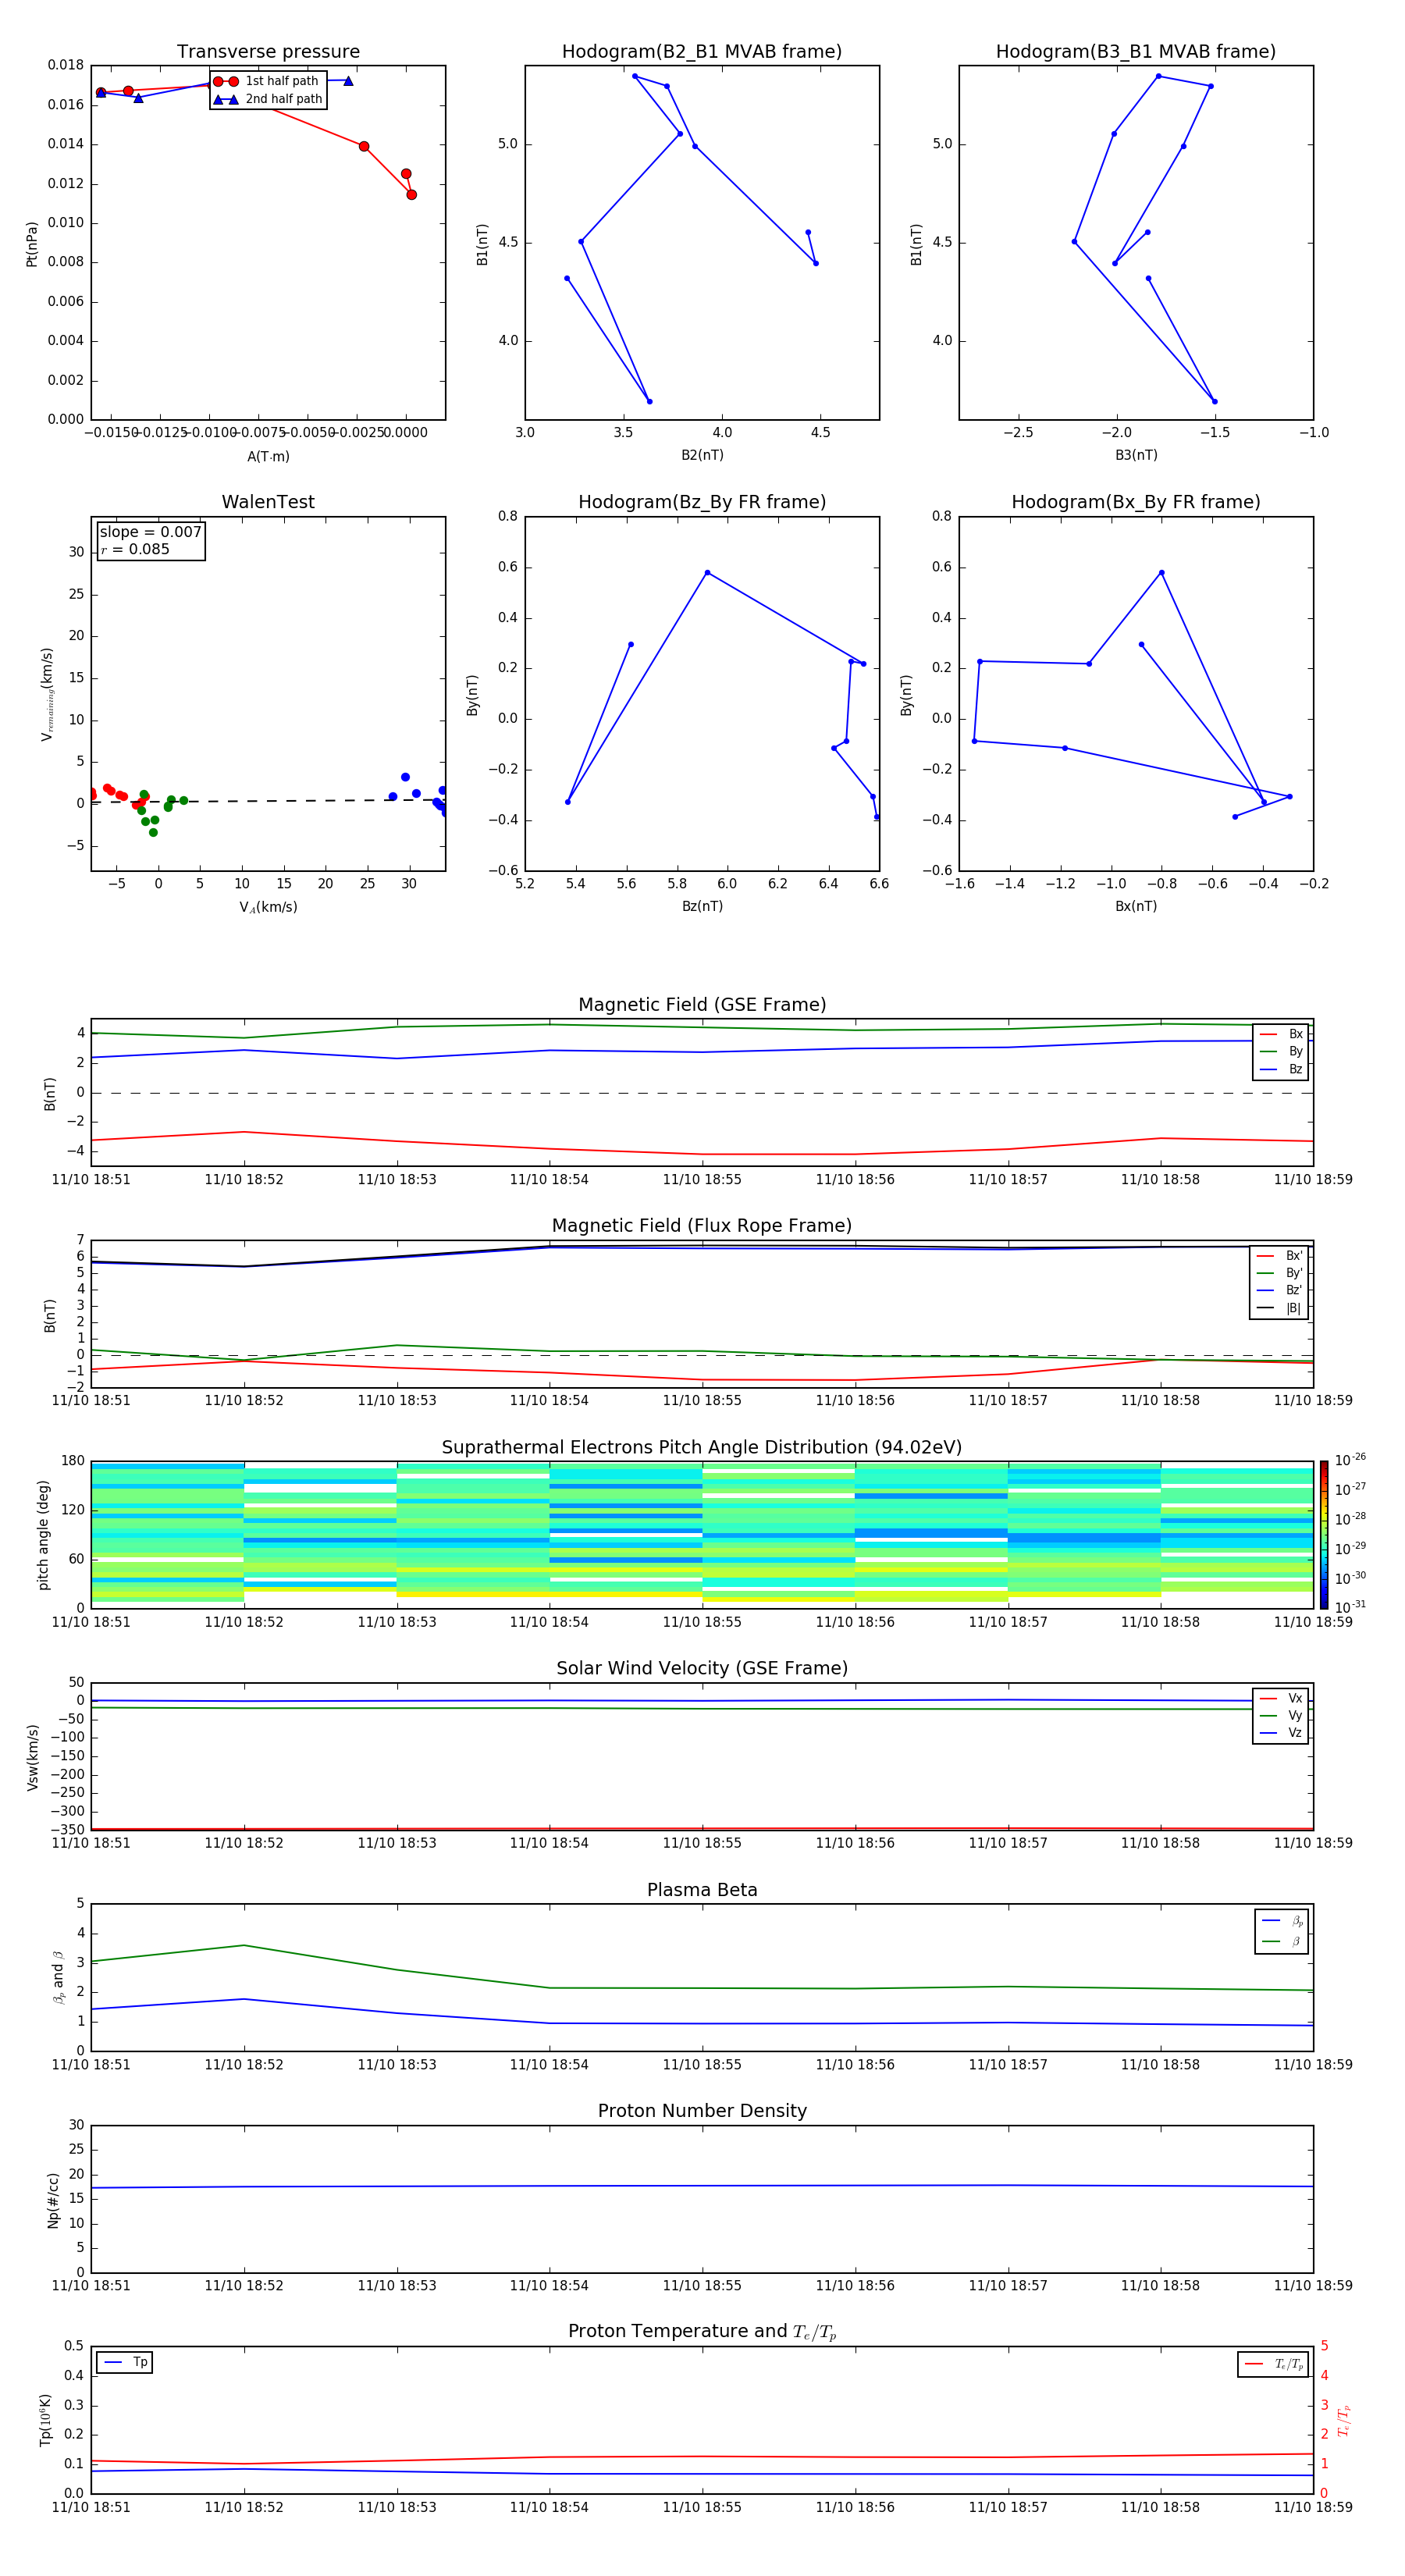Click the Vy entry in solar wind legend
This screenshot has height=2576, width=1405.
pos(1281,1716)
